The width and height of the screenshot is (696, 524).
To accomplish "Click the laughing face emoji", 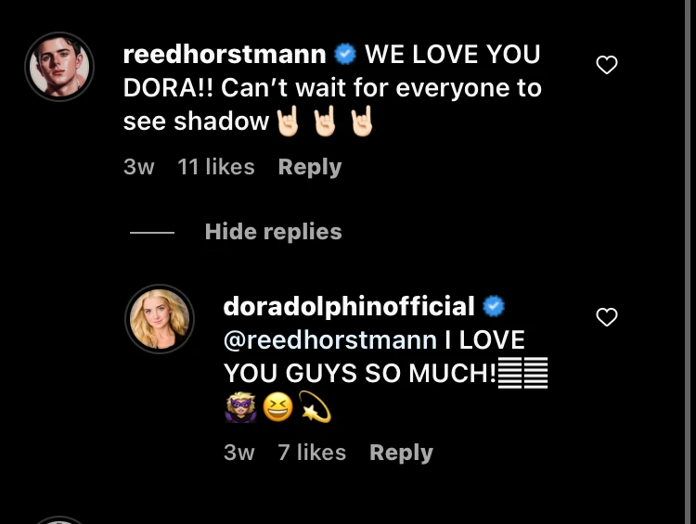I will [277, 408].
